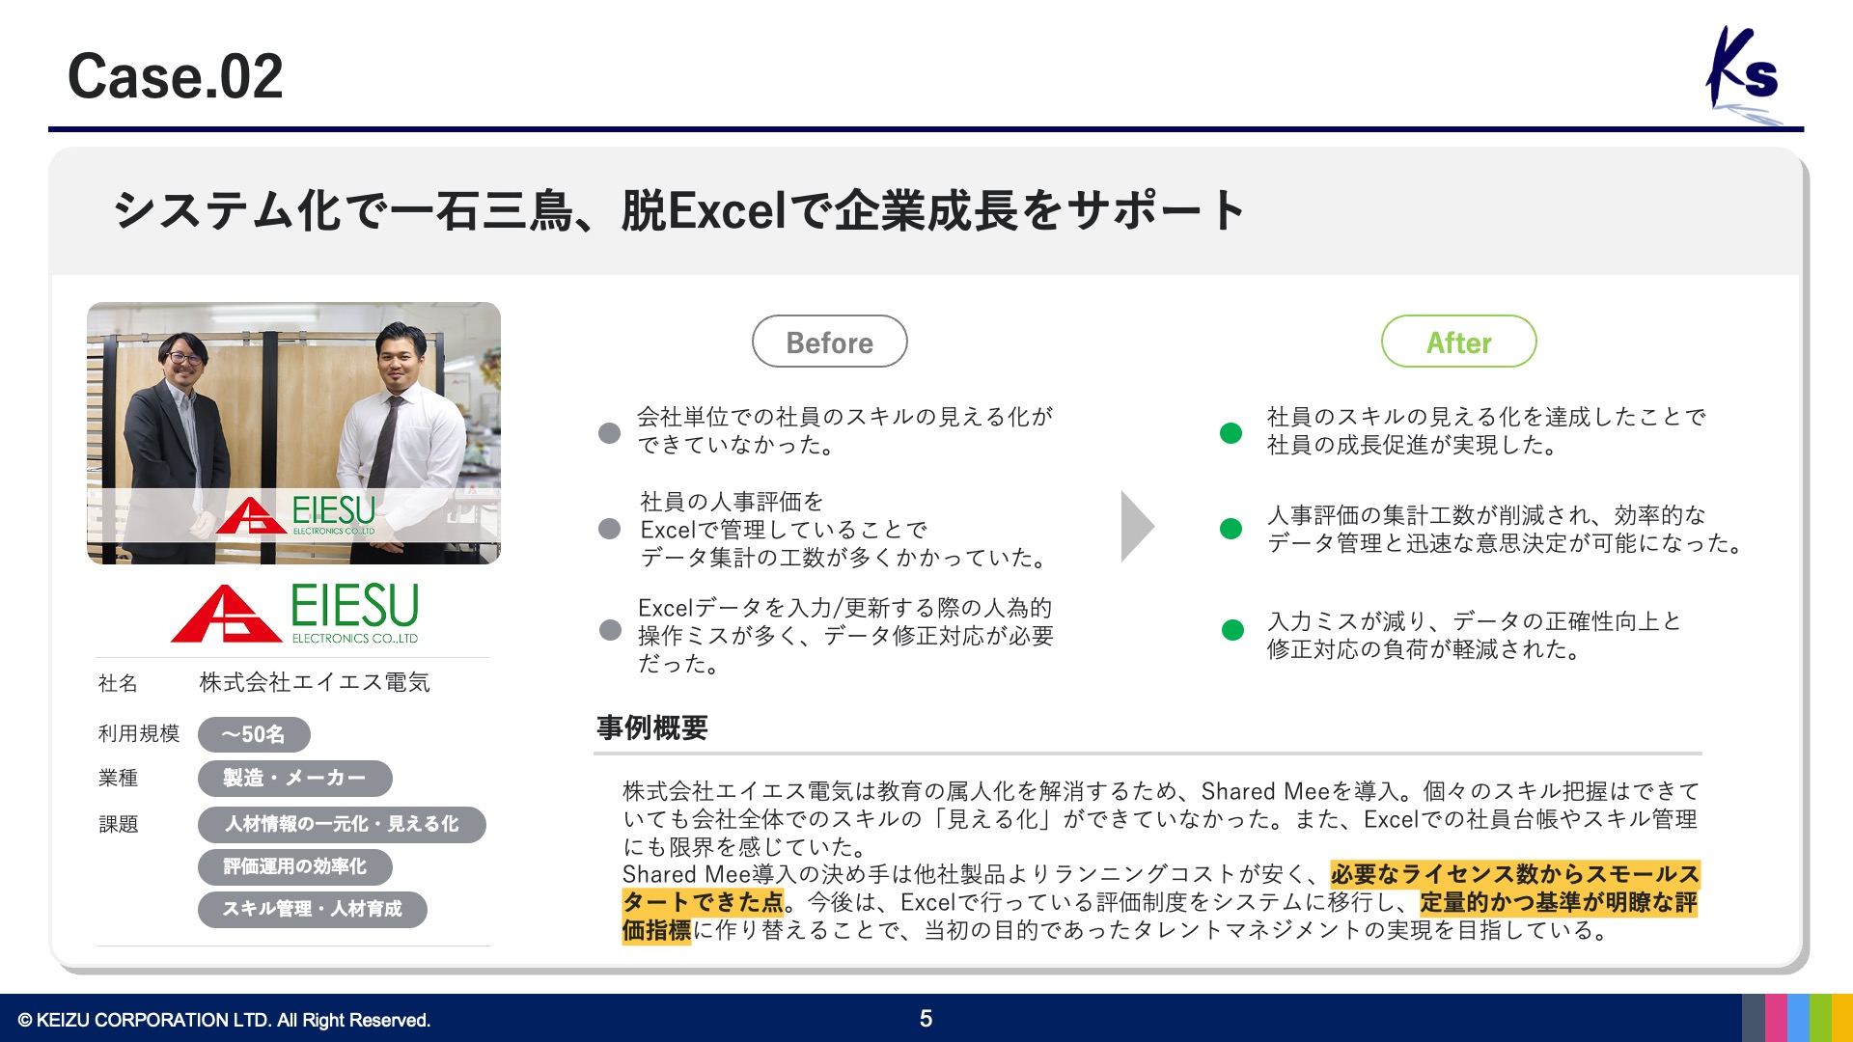Click the 人材情報の一元化・見える化 tag

[342, 824]
